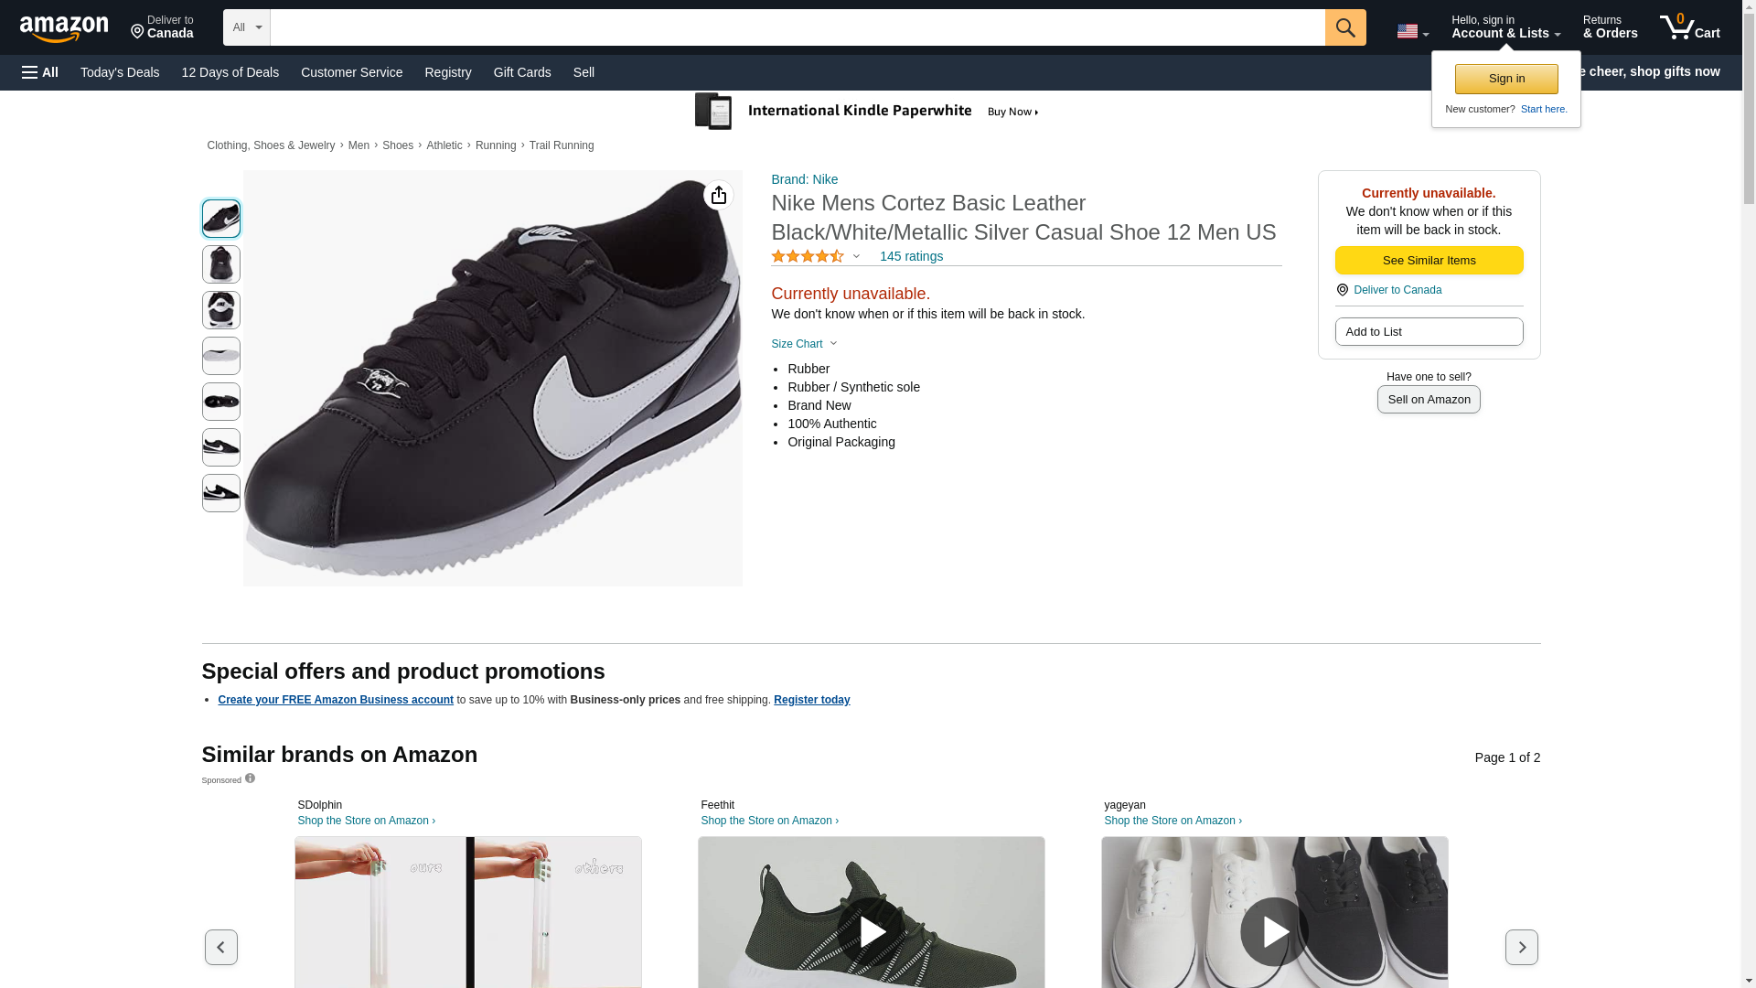Screen dimensions: 1756x988
Task: Open Gift Cards navigation item
Action: click(522, 72)
